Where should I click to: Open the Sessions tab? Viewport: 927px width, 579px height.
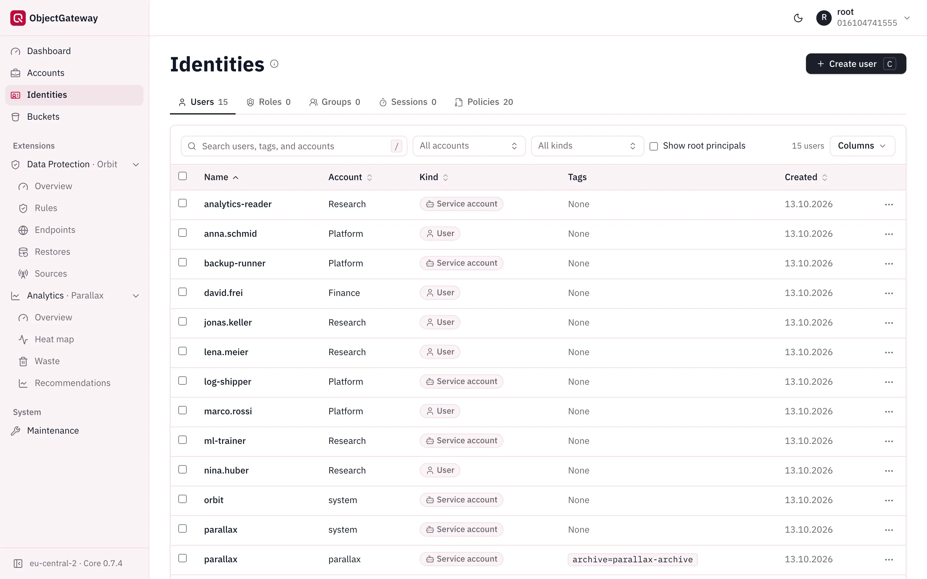click(x=407, y=102)
